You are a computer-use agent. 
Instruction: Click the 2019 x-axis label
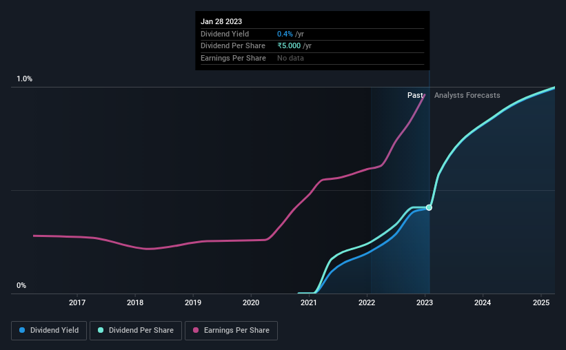click(x=193, y=302)
